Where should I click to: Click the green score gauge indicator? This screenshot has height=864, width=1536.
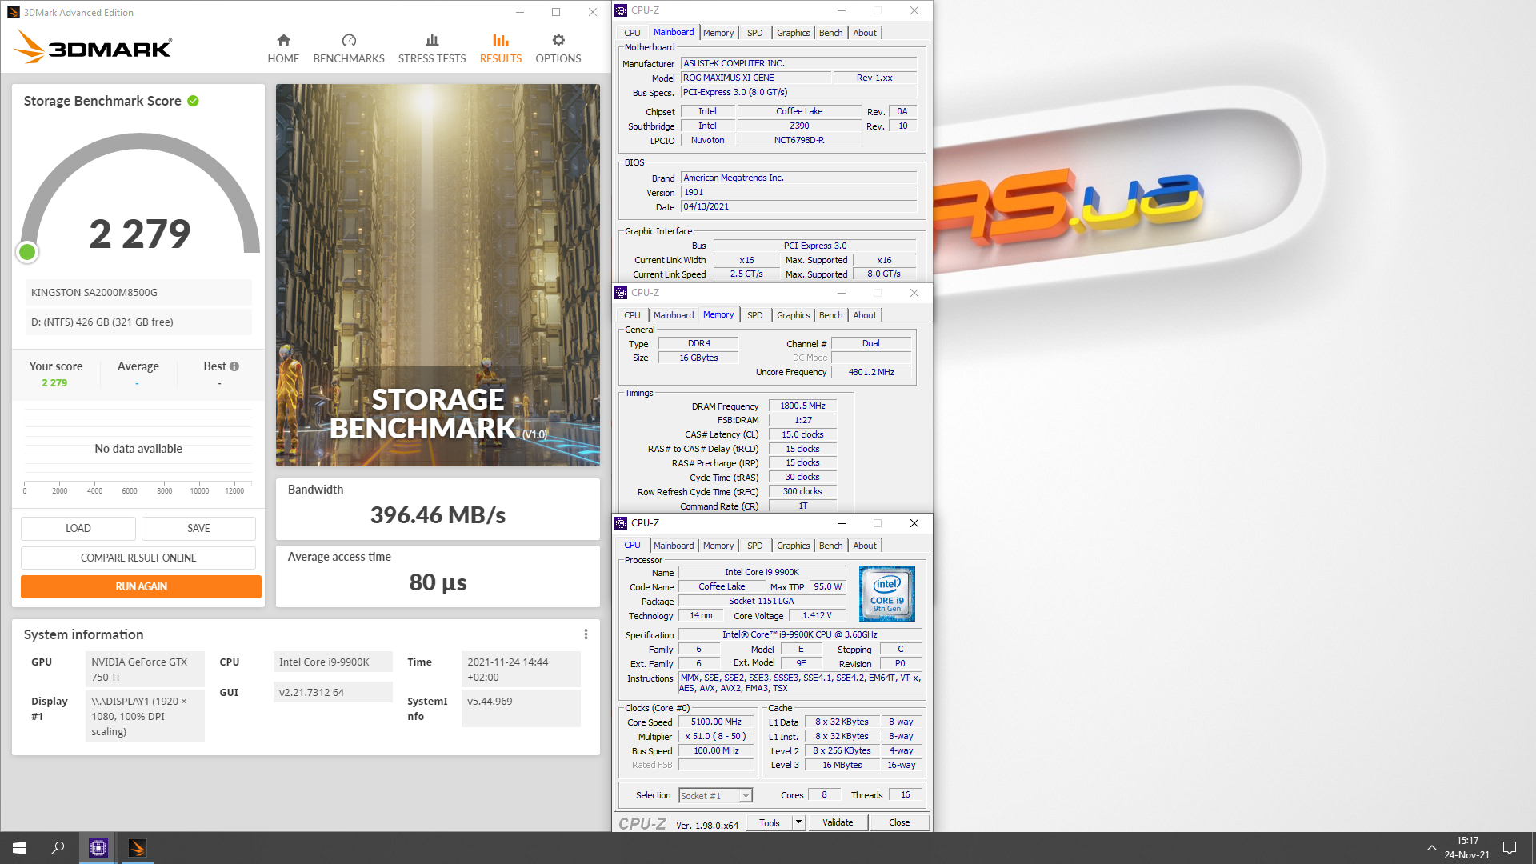(27, 252)
